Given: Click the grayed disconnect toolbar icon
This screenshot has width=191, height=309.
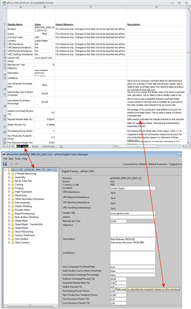Looking at the screenshot, I should [x=17, y=164].
